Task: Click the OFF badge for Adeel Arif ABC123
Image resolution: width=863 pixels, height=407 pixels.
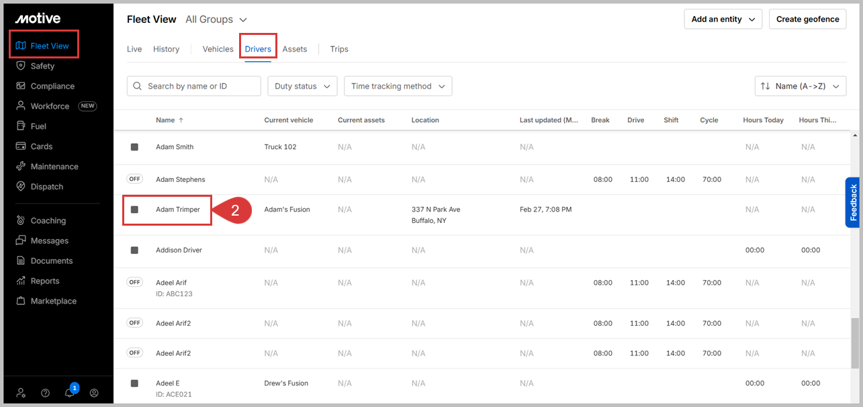Action: (x=135, y=282)
